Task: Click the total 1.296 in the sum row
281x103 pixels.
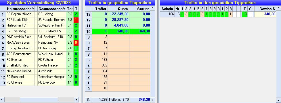Action: coord(100,100)
